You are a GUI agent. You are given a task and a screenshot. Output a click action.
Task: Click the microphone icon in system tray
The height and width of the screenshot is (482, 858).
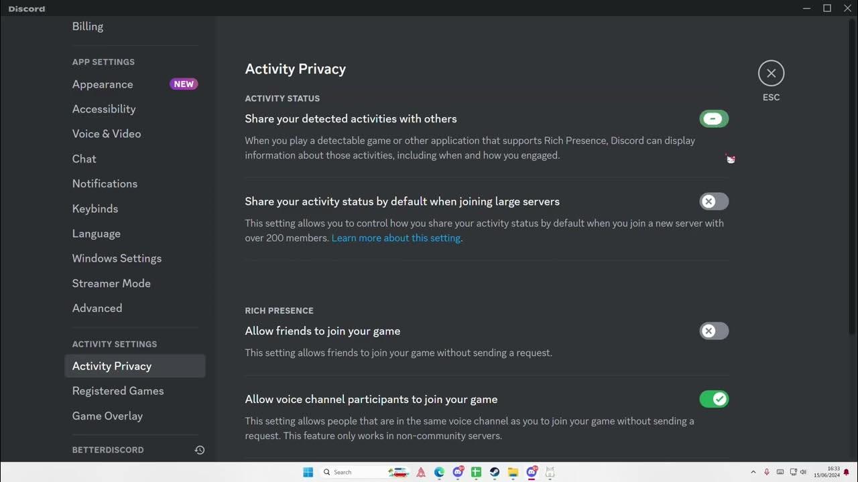(767, 472)
